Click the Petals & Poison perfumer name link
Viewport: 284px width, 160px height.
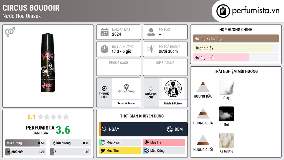pos(173,103)
